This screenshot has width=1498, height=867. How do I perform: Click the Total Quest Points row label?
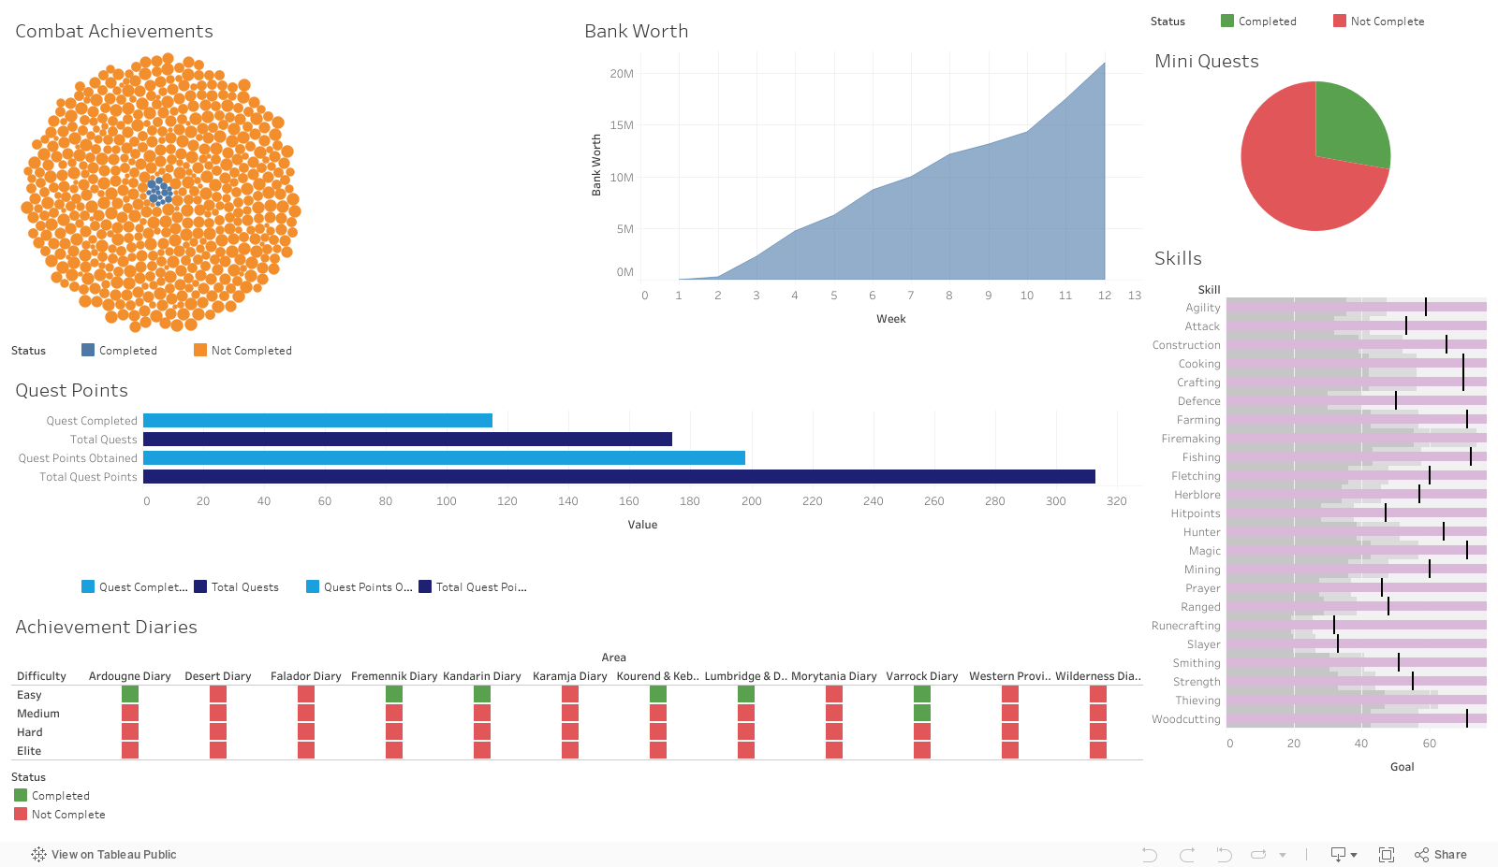[88, 477]
